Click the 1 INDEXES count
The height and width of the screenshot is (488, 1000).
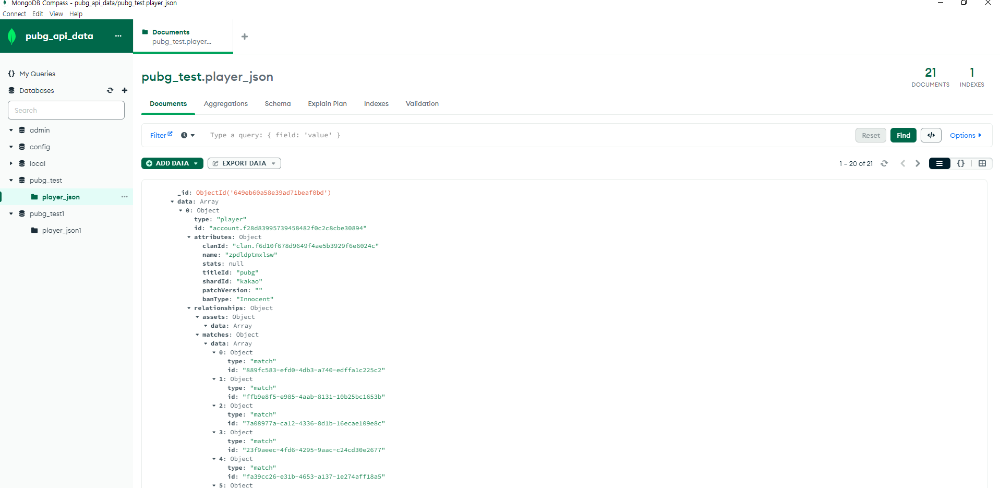click(x=972, y=77)
